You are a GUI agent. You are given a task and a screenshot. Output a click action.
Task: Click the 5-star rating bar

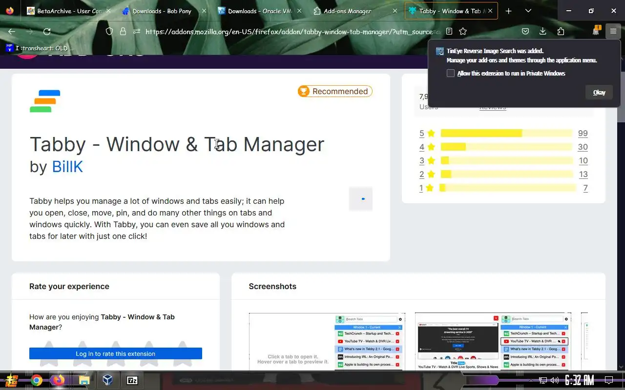click(x=506, y=133)
